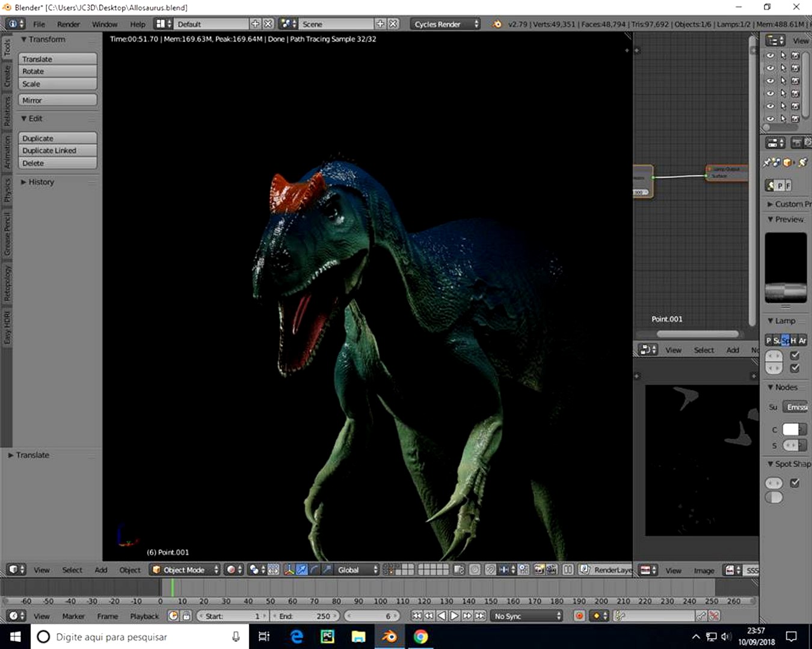Toggle selectability arrow of first outliner row
This screenshot has height=649, width=812.
point(783,55)
